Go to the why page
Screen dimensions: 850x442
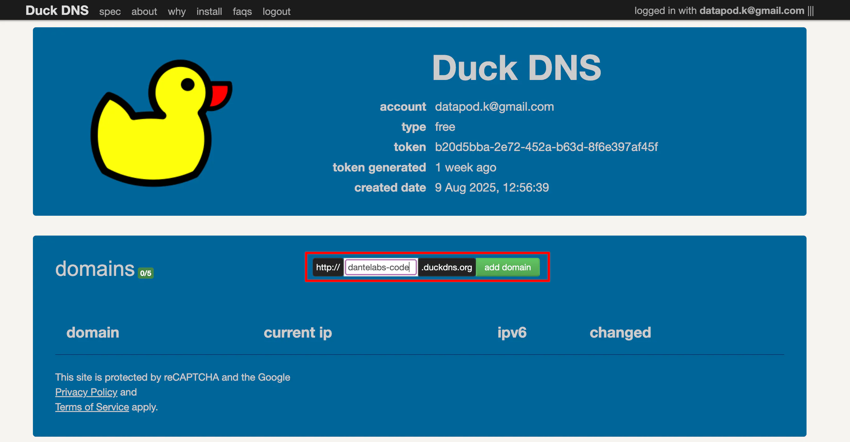point(177,11)
